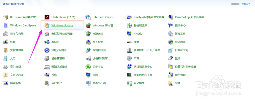255x102 pixels.
Task: Open the Internet Options icon
Action: [88, 17]
